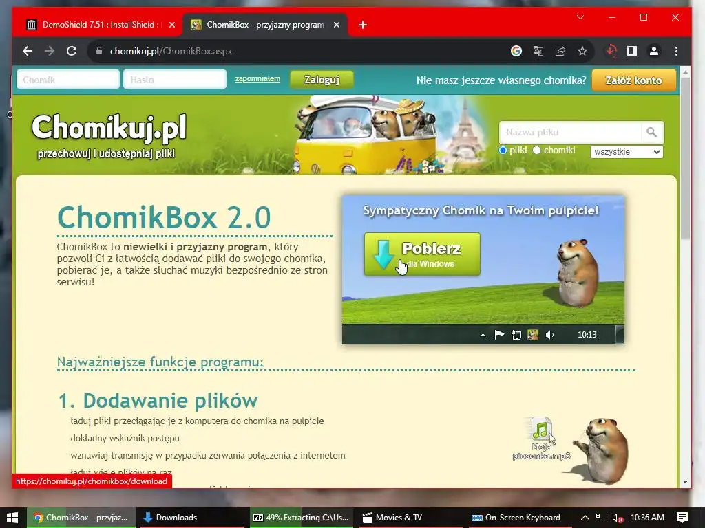Click the 'ChomikBox 2.0' heading
This screenshot has height=528, width=705.
point(164,218)
